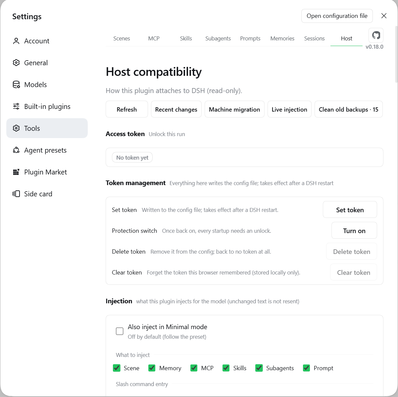Click the Access token heading

click(125, 134)
